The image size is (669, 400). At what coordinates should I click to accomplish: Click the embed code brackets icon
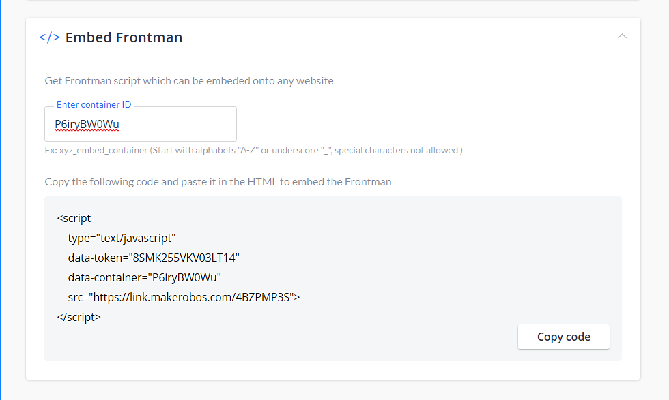click(x=49, y=37)
